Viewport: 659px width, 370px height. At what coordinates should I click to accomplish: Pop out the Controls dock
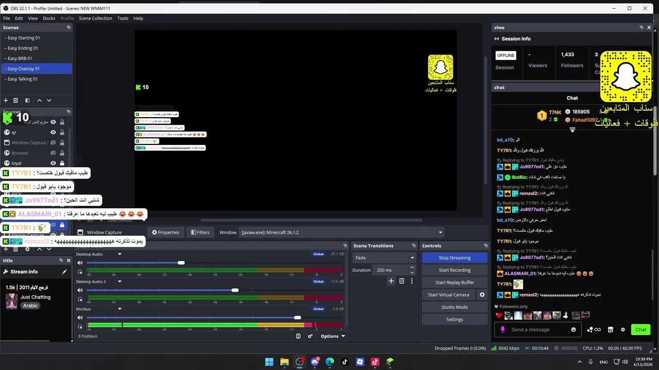(485, 246)
